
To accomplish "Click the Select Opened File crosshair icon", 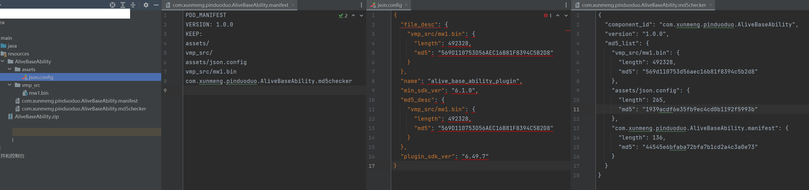I will tap(113, 5).
